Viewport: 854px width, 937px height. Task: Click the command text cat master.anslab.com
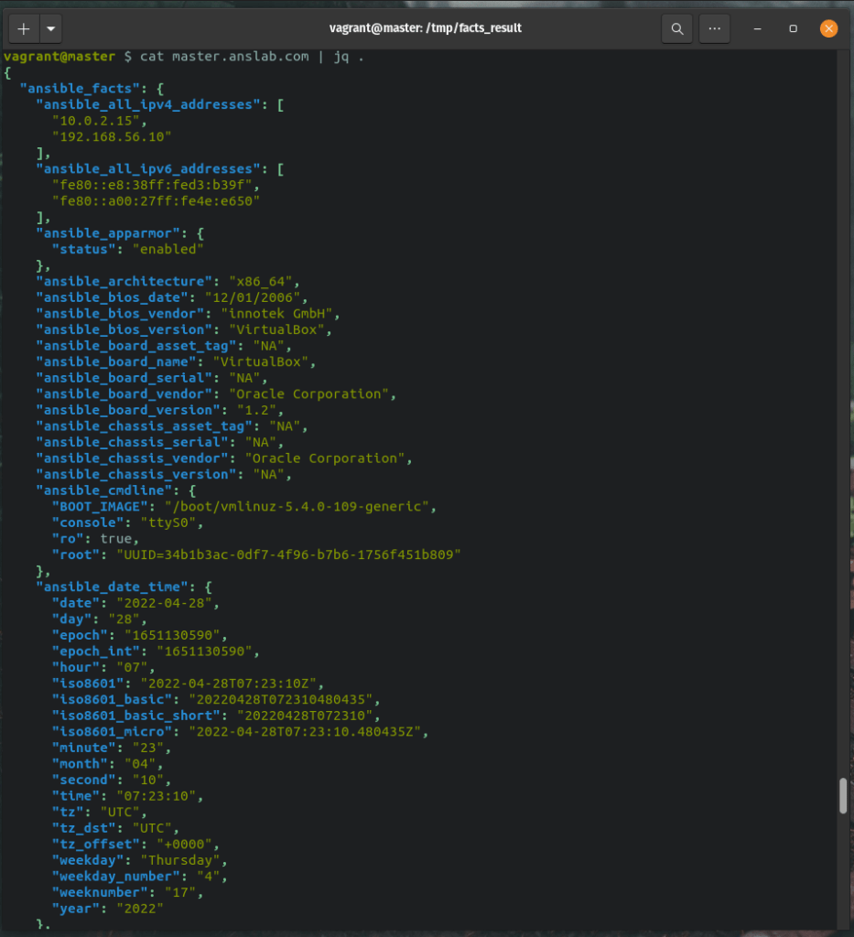pyautogui.click(x=224, y=56)
